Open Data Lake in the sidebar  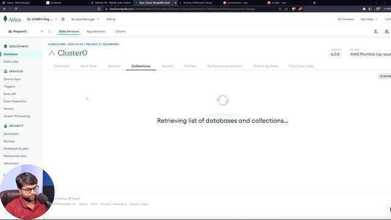coord(11,62)
